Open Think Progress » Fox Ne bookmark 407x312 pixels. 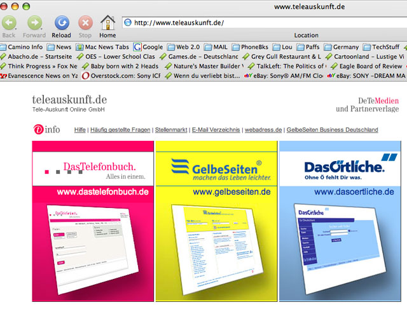pyautogui.click(x=39, y=66)
